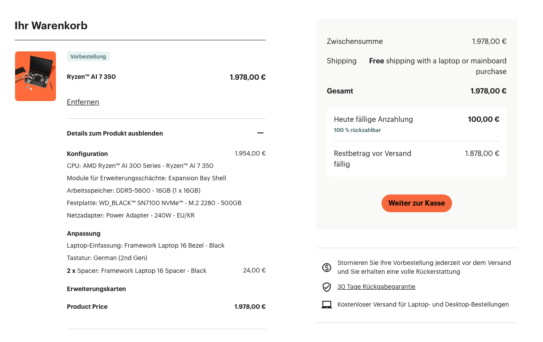This screenshot has width=543, height=342.
Task: Open the 30 Tage Rückgabegarantie link
Action: click(376, 287)
